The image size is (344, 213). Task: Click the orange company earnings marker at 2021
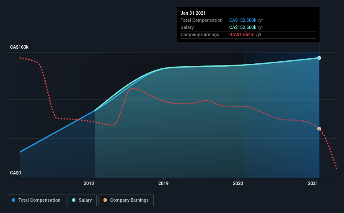click(x=319, y=129)
